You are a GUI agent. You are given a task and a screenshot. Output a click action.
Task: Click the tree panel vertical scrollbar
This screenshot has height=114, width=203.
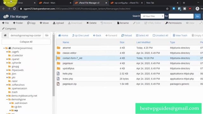click(x=54, y=66)
